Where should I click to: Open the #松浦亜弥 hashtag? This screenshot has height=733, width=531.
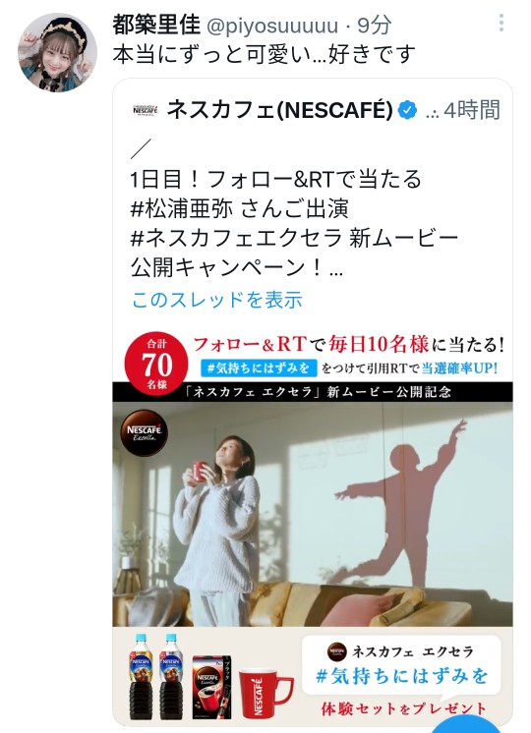[x=182, y=208]
